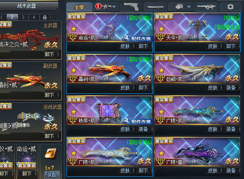Click the lock icon beside loadout 4
Viewport: 244px width, 179px height.
click(x=45, y=17)
